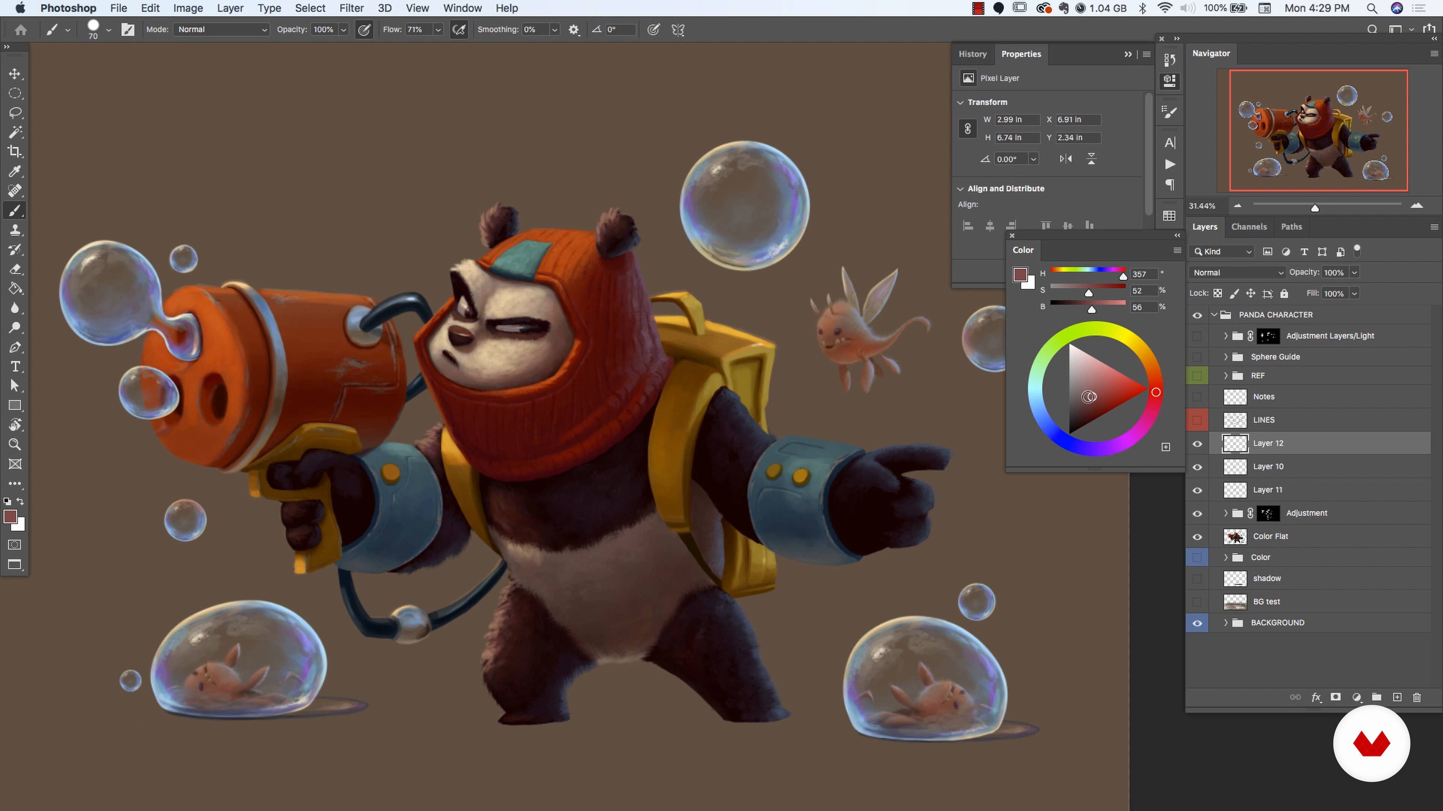The height and width of the screenshot is (811, 1443).
Task: Expand REF group
Action: point(1226,375)
